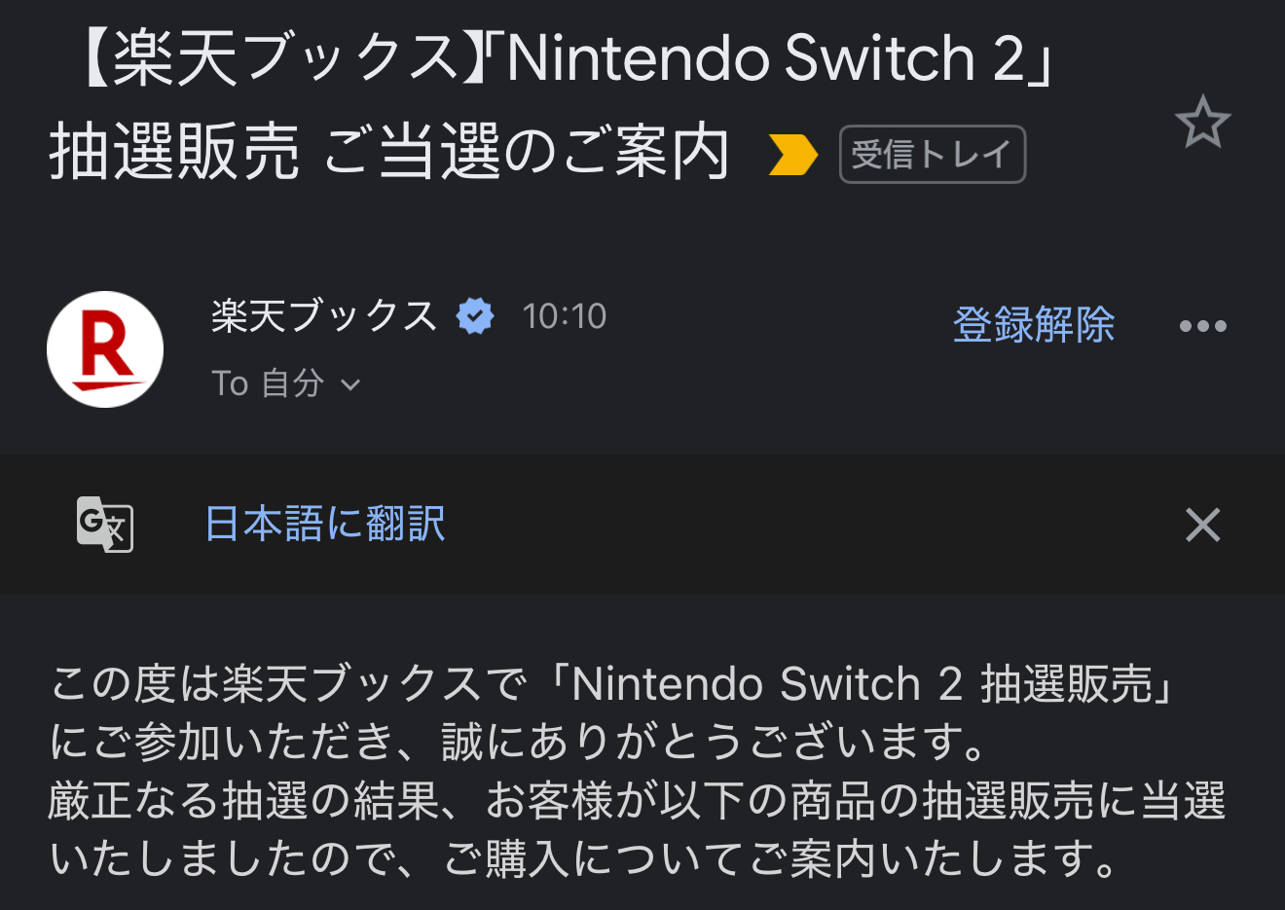Click the "To 自分" recipient text
Image resolution: width=1285 pixels, height=910 pixels.
pos(268,383)
